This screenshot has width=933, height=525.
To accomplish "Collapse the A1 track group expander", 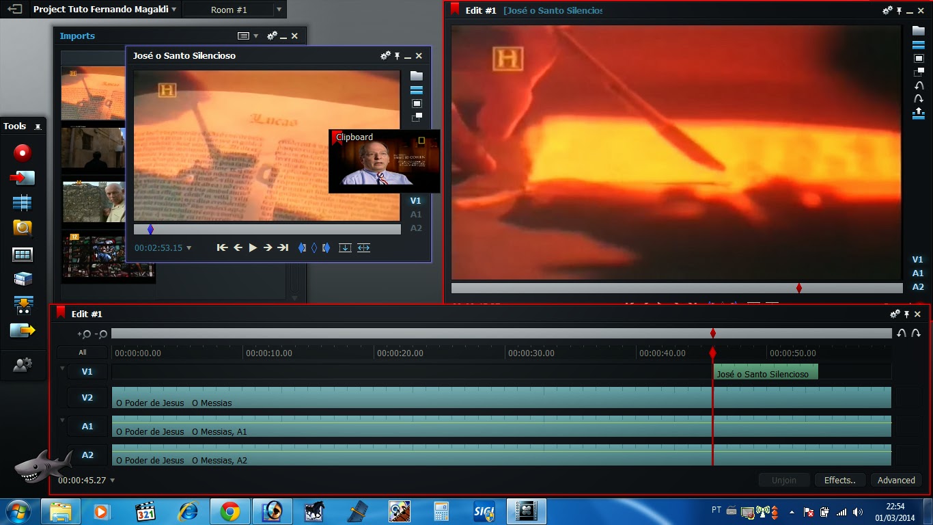I will click(62, 420).
